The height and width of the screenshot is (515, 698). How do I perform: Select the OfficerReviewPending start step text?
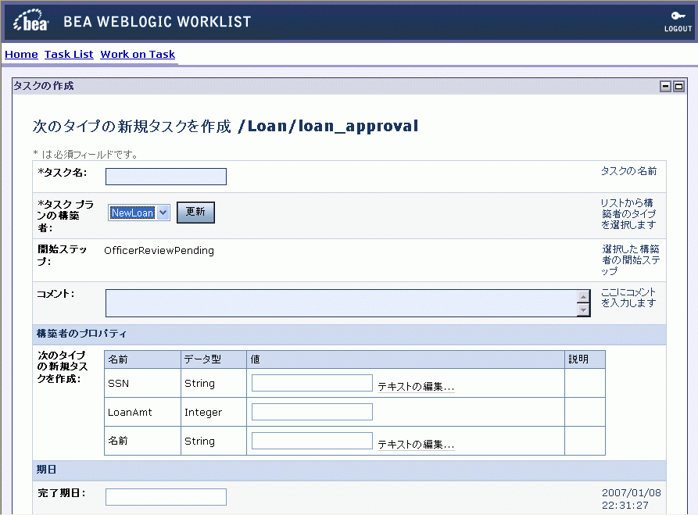point(159,251)
